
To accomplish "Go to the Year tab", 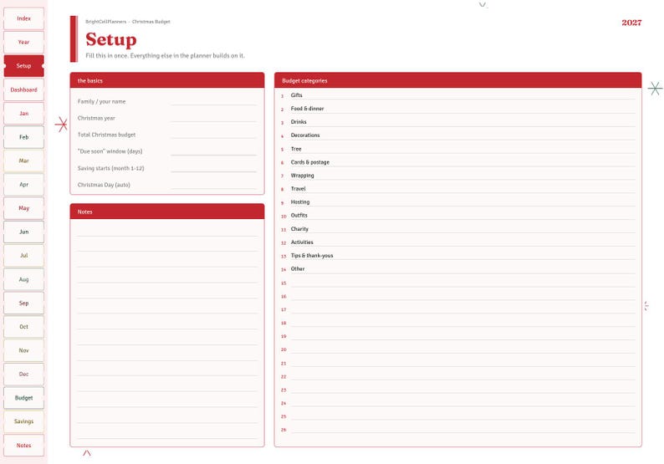I will 23,43.
